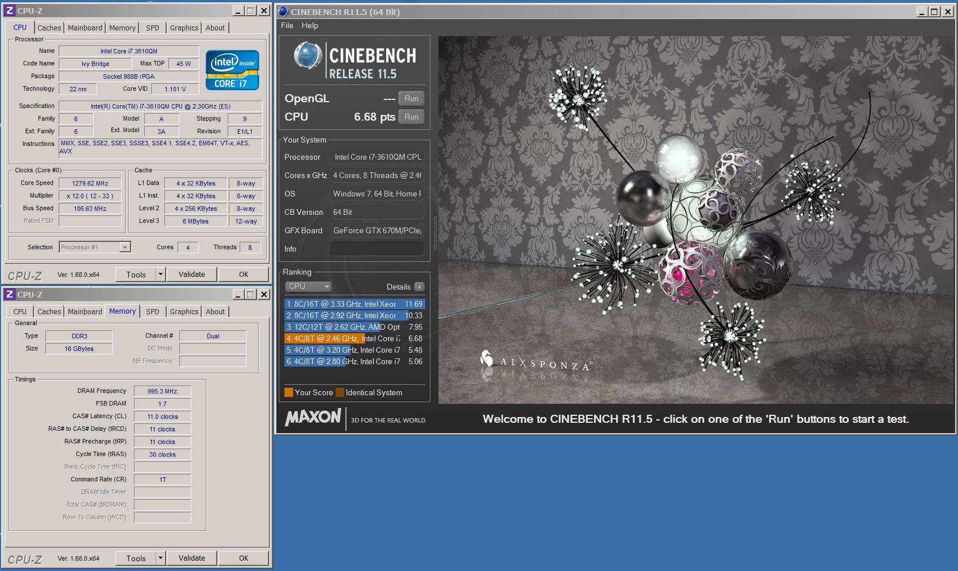Click the Bus Speed value 106.63 MHz
The width and height of the screenshot is (958, 571).
point(90,209)
